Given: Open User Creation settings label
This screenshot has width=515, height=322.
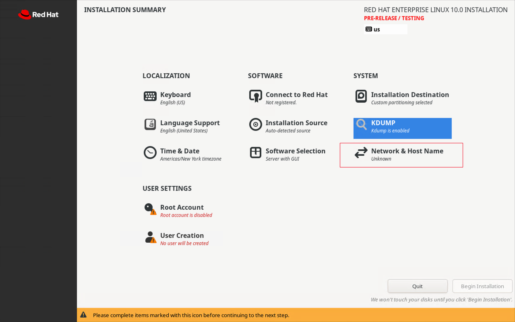Looking at the screenshot, I should pyautogui.click(x=182, y=235).
